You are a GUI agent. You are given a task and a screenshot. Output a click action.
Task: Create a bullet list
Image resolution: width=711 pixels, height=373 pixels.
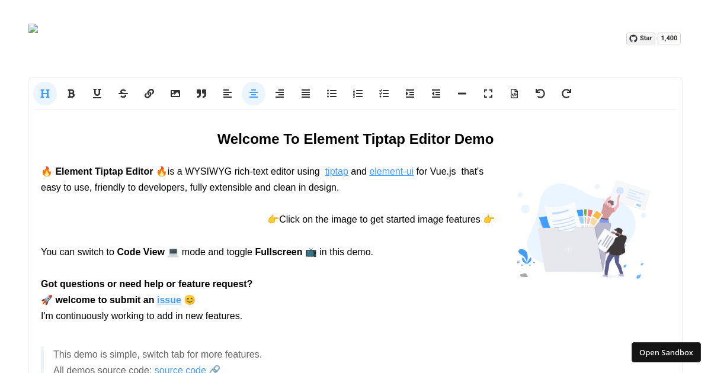click(332, 94)
